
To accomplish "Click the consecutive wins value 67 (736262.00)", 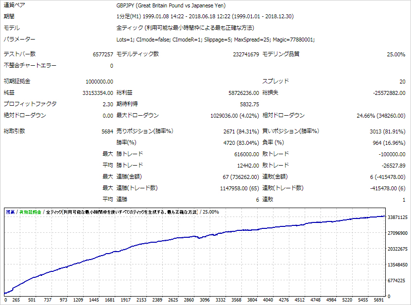I will coord(241,177).
